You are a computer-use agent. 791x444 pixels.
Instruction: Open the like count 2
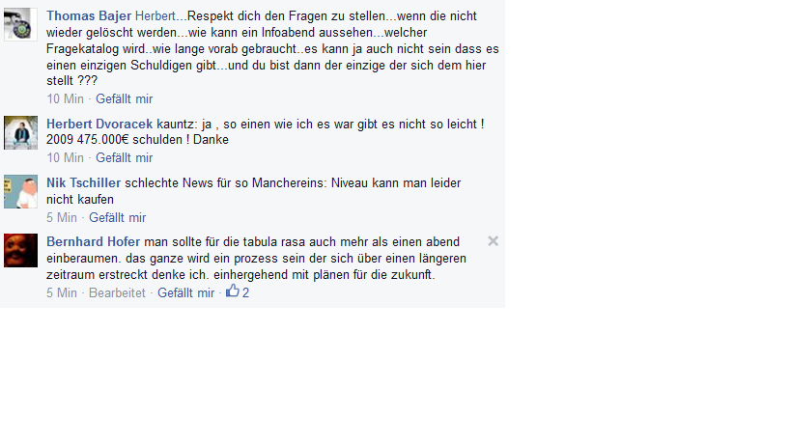click(245, 292)
